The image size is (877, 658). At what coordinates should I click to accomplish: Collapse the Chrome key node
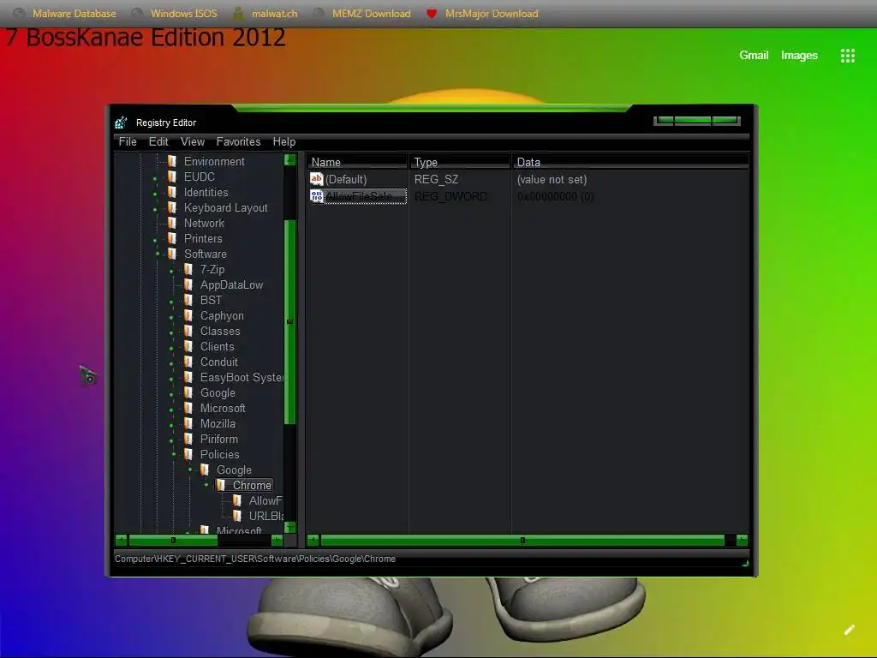tap(206, 485)
